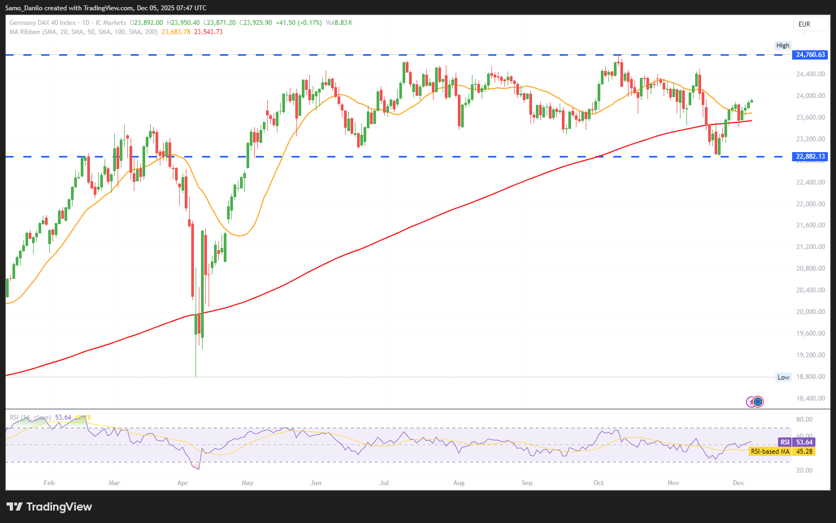Click the Dec label on time axis
The image size is (836, 523).
738,482
